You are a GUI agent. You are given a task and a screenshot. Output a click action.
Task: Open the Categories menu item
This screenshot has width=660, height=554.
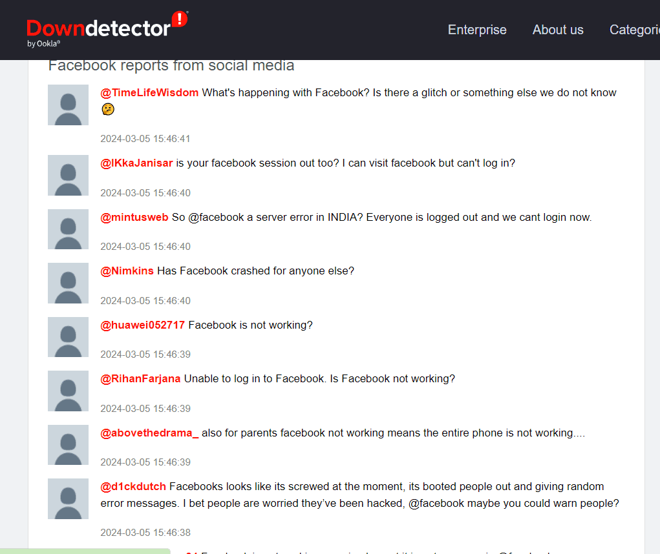coord(634,30)
